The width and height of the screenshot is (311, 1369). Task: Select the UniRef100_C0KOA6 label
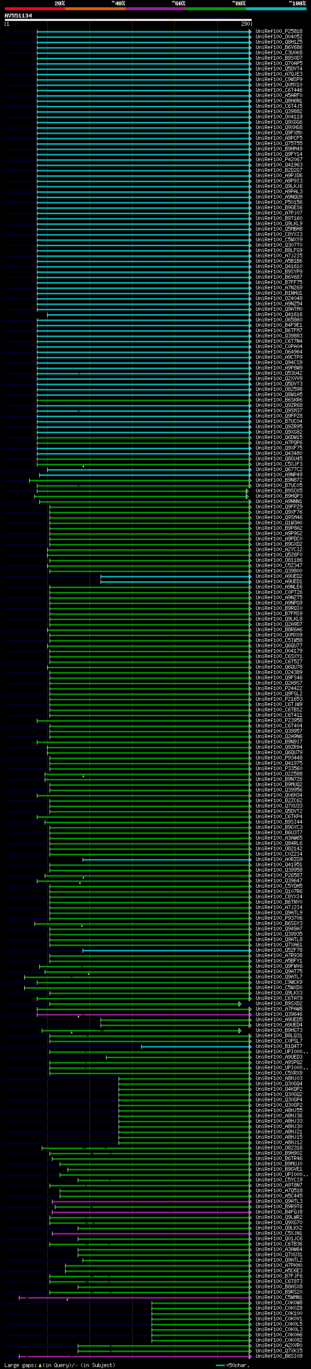[279, 1335]
